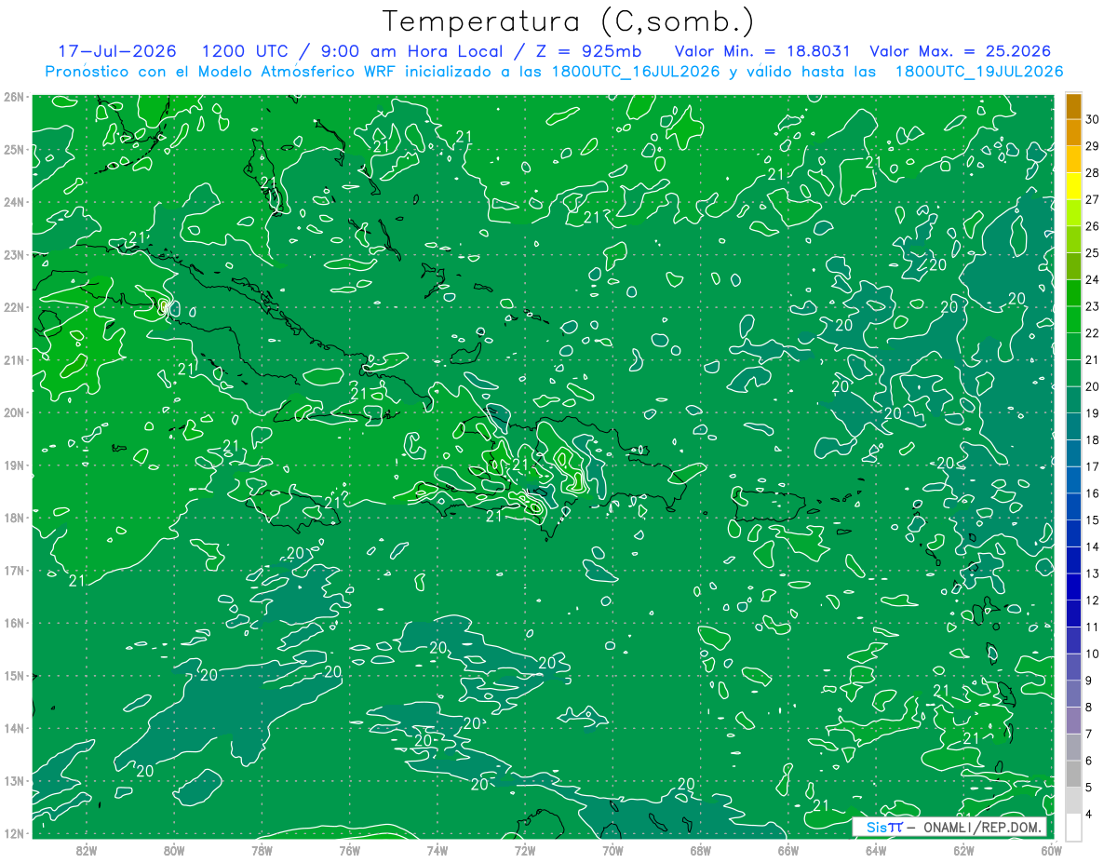Click "Valor Max. = 25.2026" in the header
1117x863 pixels.
pos(960,51)
